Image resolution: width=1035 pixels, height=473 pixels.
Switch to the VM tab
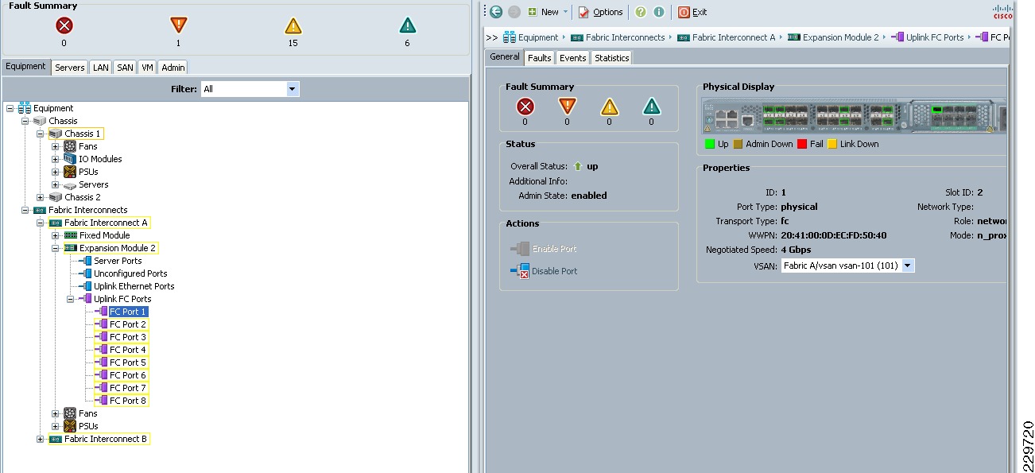pyautogui.click(x=148, y=68)
